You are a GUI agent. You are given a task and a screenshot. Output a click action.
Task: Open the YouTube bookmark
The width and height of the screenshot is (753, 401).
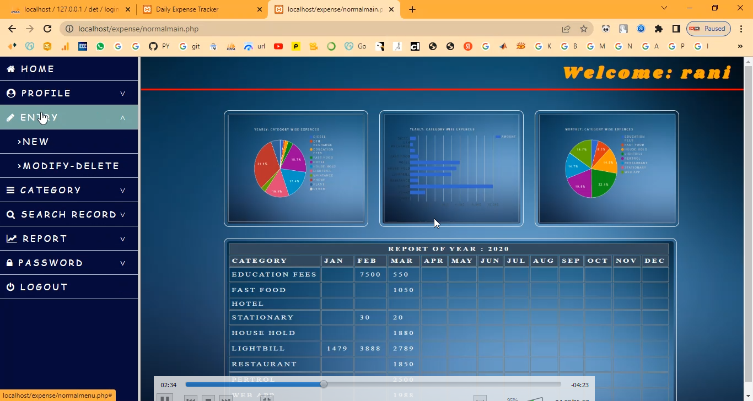[x=278, y=46]
